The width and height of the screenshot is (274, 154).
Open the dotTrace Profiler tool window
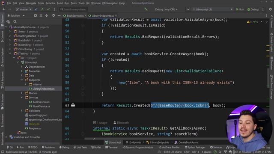[170, 147]
